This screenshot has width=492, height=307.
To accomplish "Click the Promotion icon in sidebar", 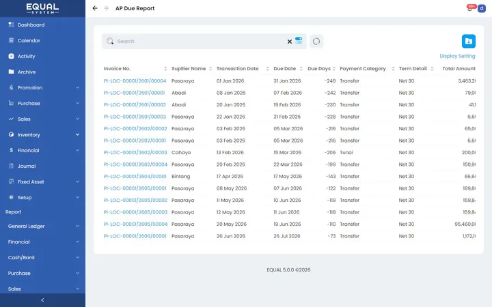I will [x=12, y=87].
